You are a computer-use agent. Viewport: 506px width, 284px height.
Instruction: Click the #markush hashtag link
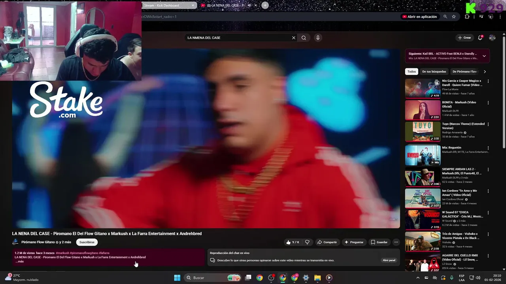click(x=62, y=253)
